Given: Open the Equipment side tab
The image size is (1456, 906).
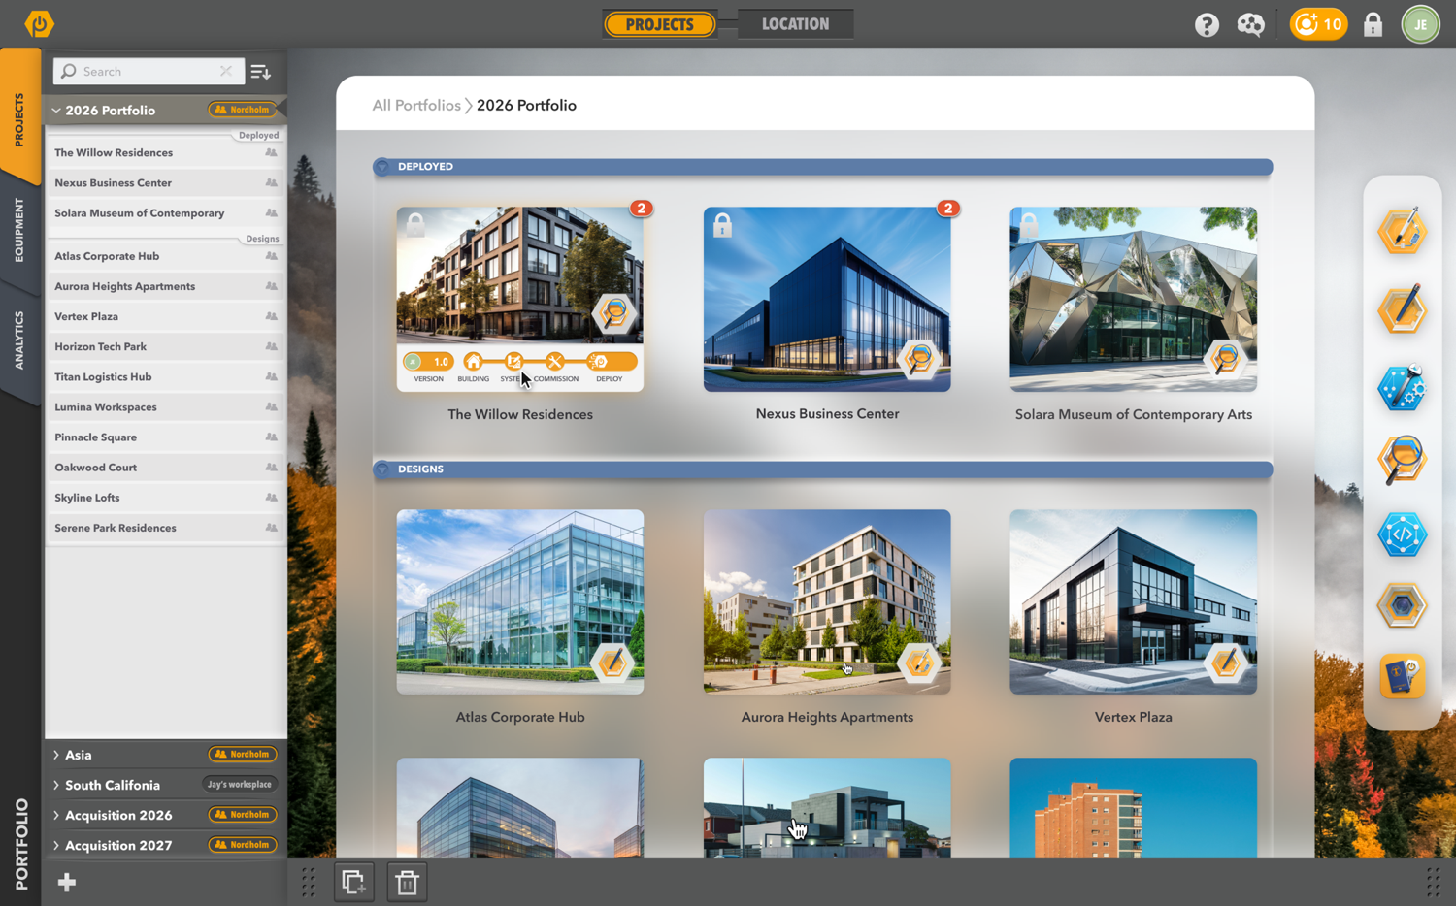Looking at the screenshot, I should coord(19,230).
